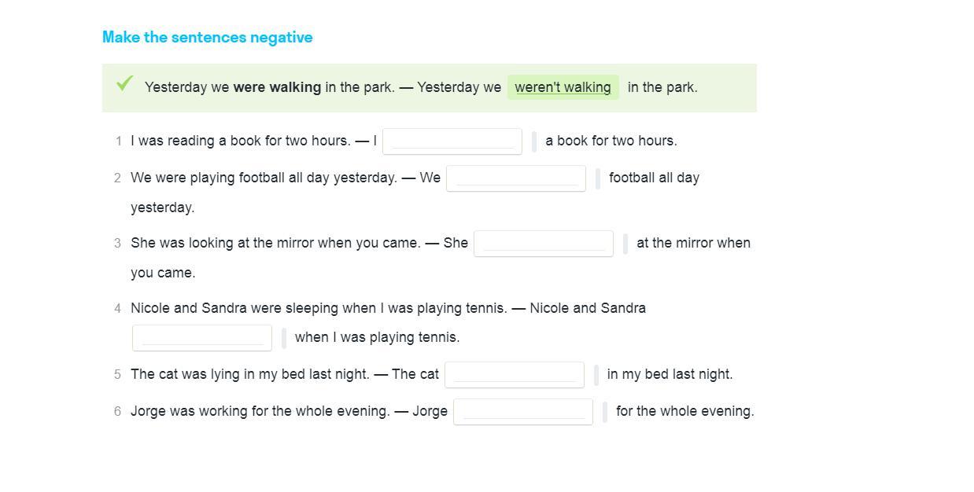Focus the input after "— The cat"
This screenshot has width=974, height=492.
[514, 375]
